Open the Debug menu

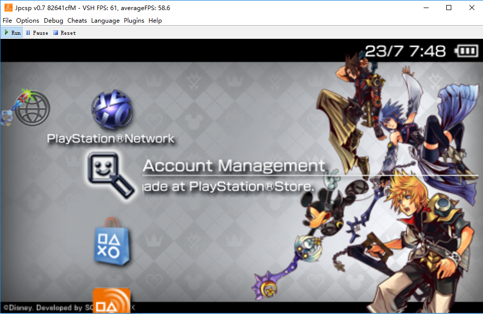tap(53, 21)
